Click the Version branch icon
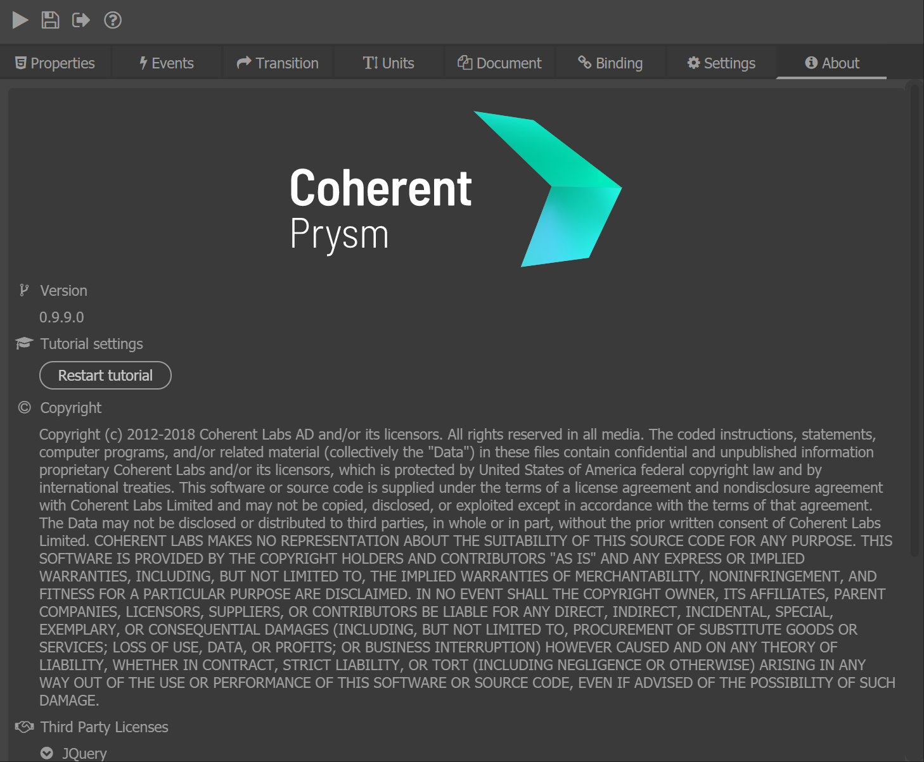Viewport: 924px width, 762px height. pyautogui.click(x=24, y=291)
